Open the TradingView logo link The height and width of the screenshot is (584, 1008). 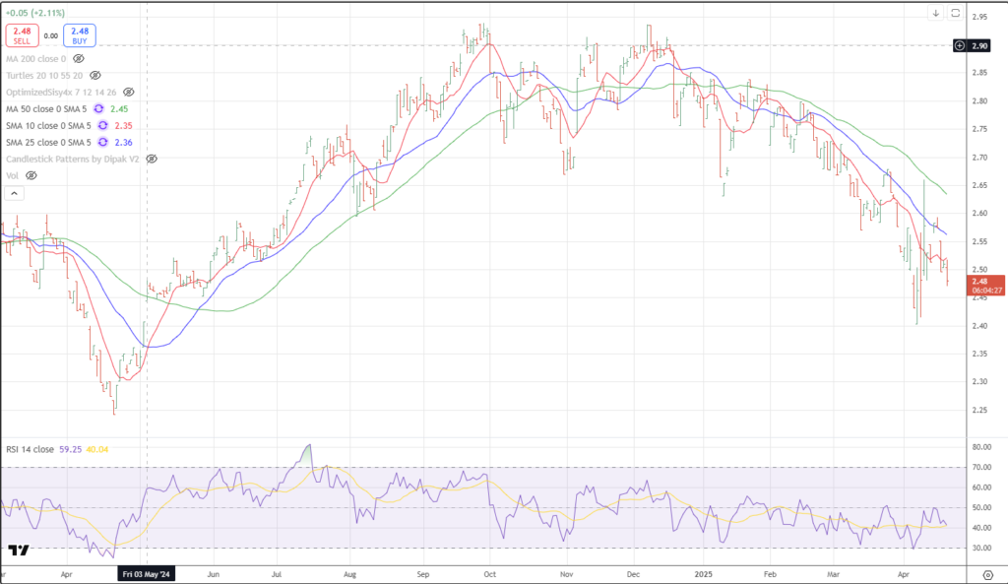[x=19, y=550]
